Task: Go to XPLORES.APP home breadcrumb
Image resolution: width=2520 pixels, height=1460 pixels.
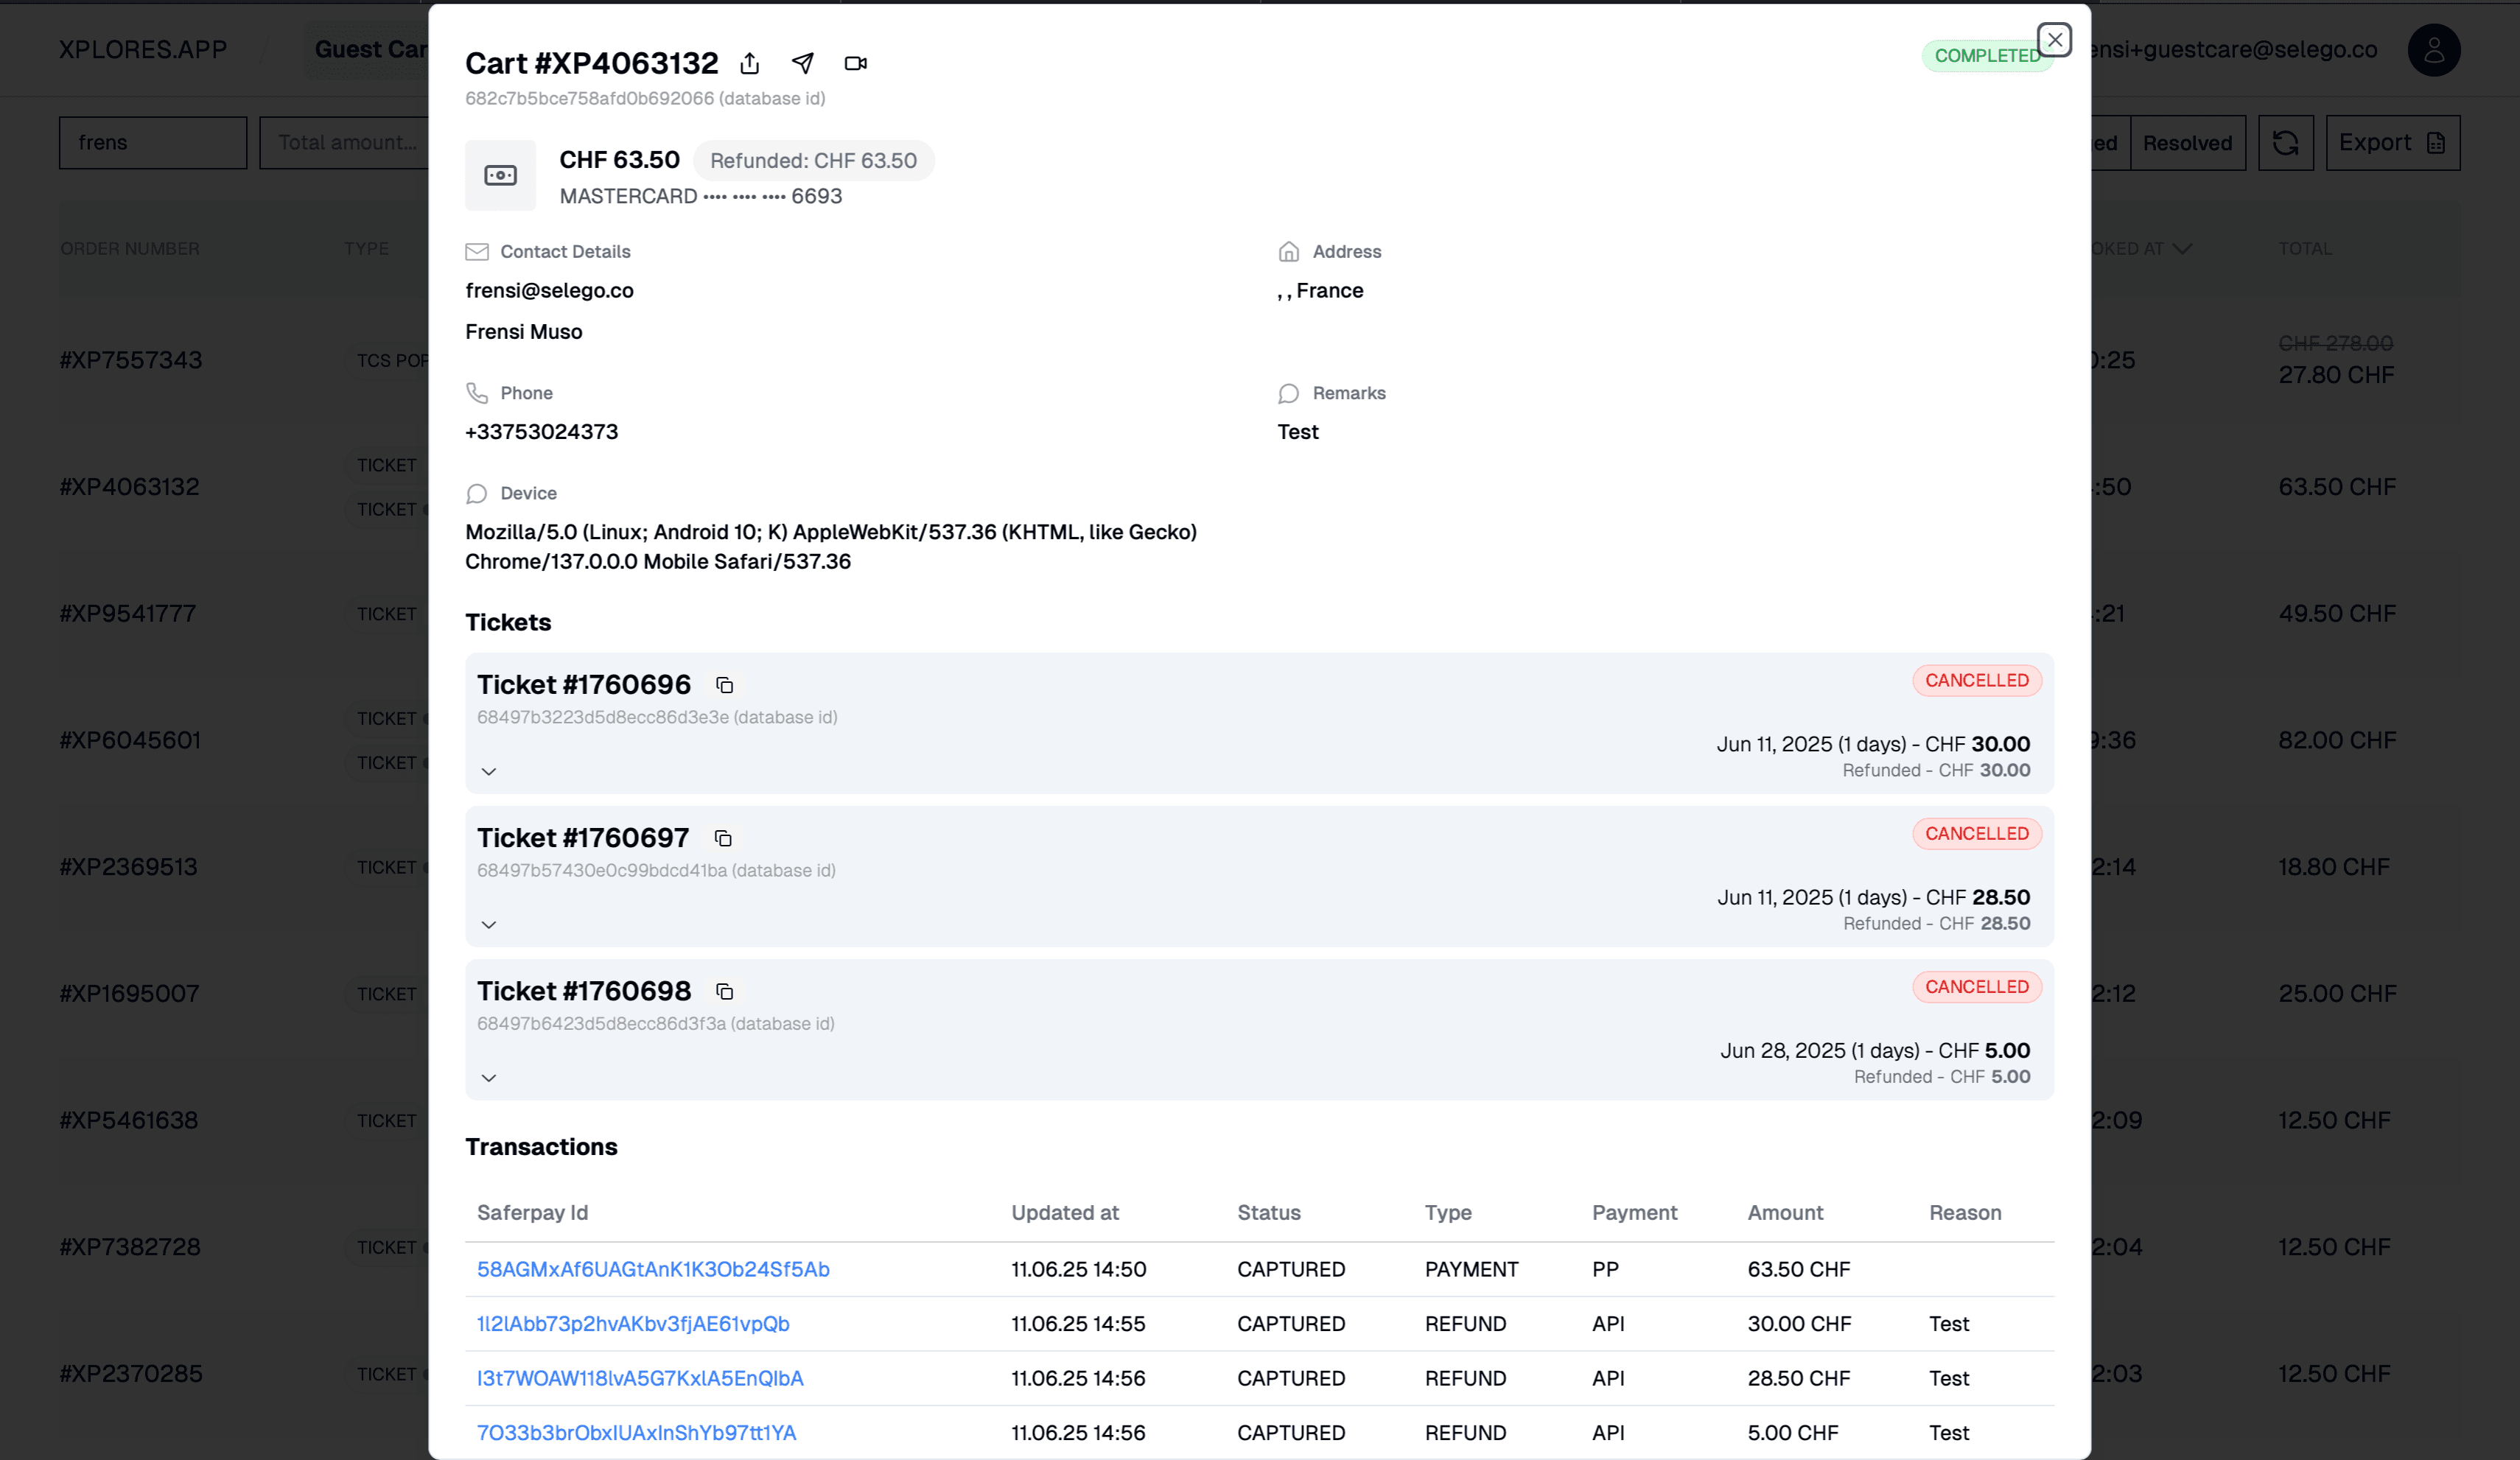Action: tap(142, 49)
